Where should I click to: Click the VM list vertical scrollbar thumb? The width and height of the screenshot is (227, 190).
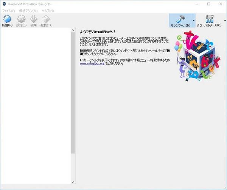(73, 93)
